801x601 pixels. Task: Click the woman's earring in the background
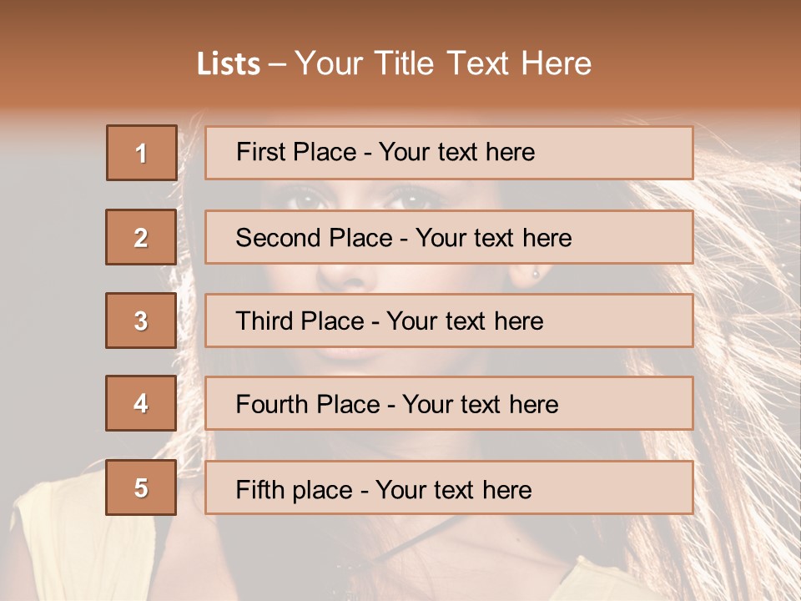tap(535, 272)
